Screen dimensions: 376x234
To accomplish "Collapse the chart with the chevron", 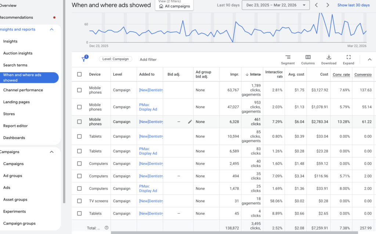I will pyautogui.click(x=369, y=59).
